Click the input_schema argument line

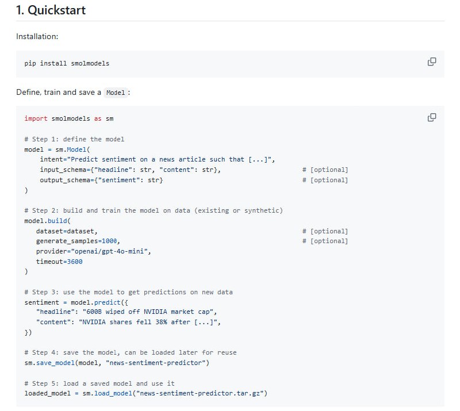[130, 170]
